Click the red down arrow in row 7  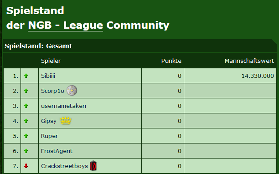pyautogui.click(x=26, y=166)
